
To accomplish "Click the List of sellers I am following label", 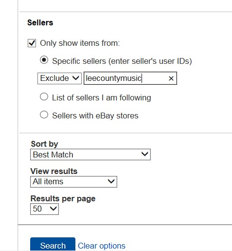I will tap(102, 98).
